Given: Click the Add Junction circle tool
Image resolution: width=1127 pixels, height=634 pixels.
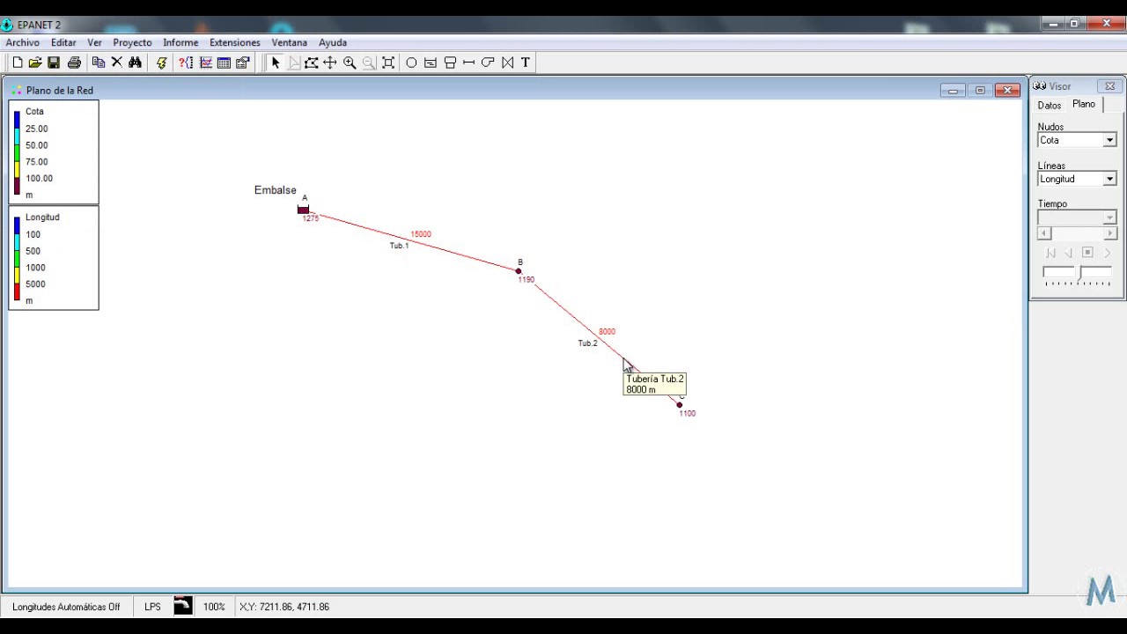Looking at the screenshot, I should pos(411,63).
